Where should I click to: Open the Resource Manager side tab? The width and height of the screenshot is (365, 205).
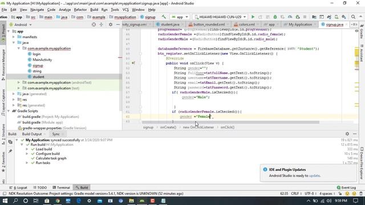click(3, 64)
